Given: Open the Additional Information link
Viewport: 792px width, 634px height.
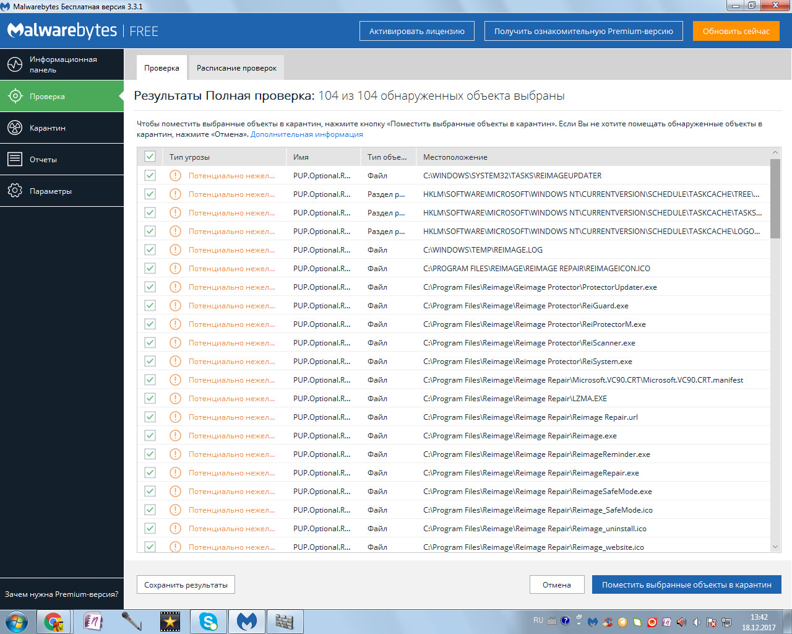Looking at the screenshot, I should (306, 134).
